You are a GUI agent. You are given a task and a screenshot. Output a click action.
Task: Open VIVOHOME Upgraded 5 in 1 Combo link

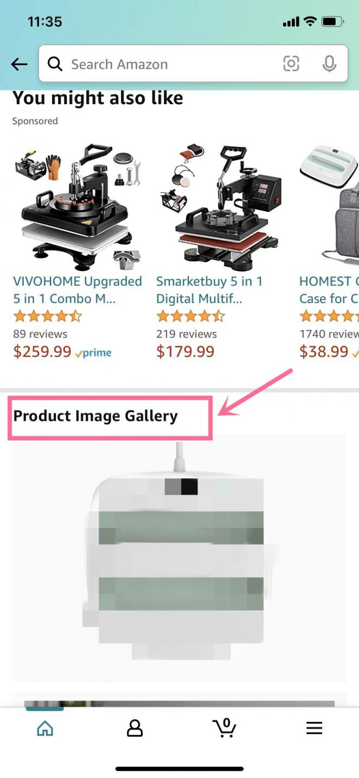(x=78, y=290)
